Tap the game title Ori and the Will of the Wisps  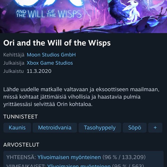click(57, 43)
